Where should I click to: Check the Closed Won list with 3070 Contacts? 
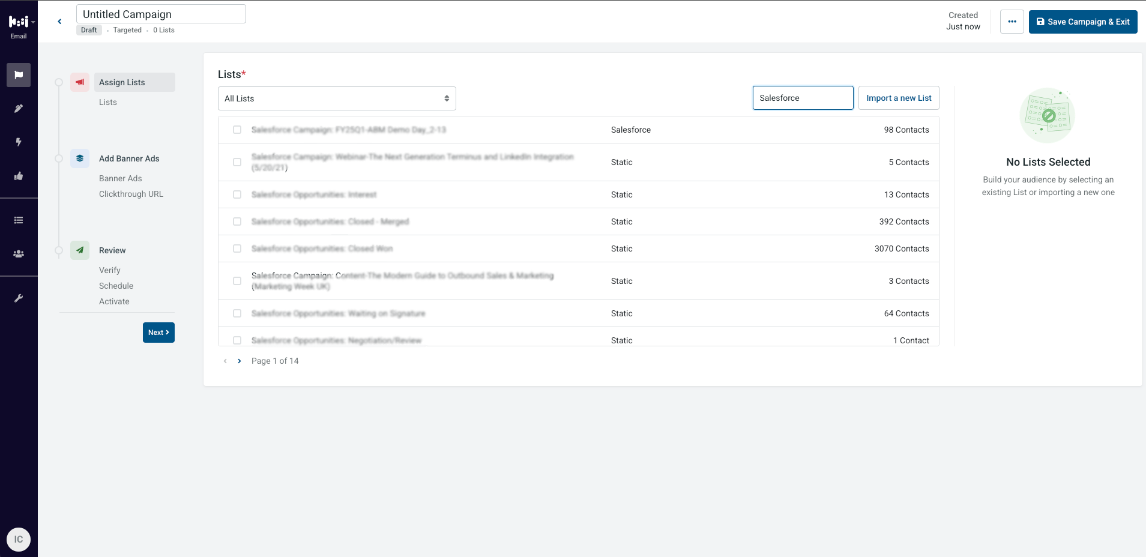pyautogui.click(x=237, y=248)
